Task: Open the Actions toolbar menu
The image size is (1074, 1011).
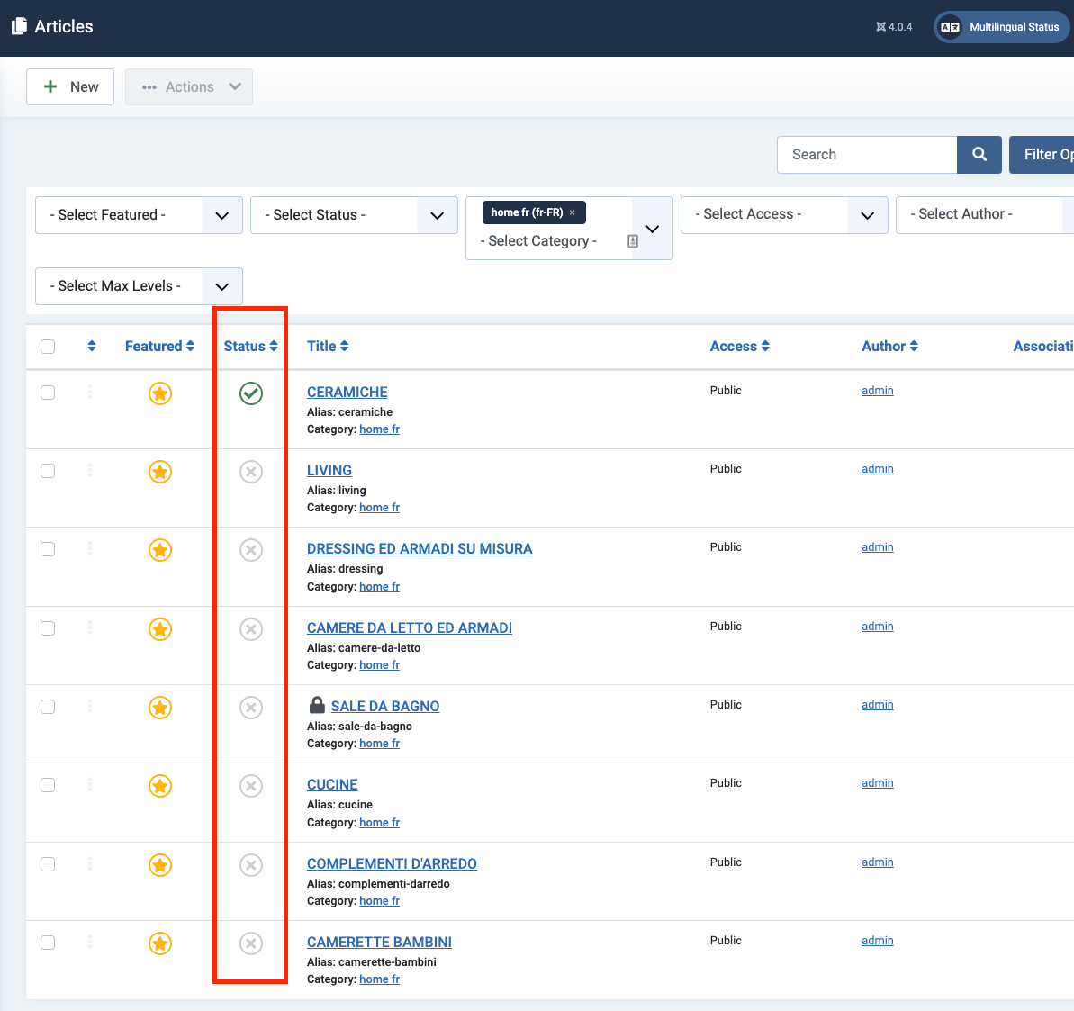Action: (189, 87)
